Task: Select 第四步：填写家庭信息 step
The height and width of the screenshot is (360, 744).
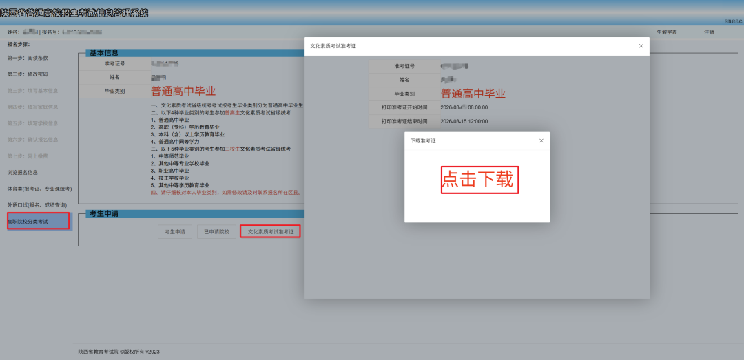Action: pos(33,107)
